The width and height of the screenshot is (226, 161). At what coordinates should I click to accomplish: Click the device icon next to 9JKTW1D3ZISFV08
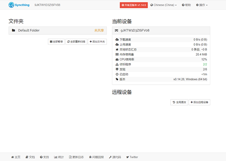click(117, 30)
